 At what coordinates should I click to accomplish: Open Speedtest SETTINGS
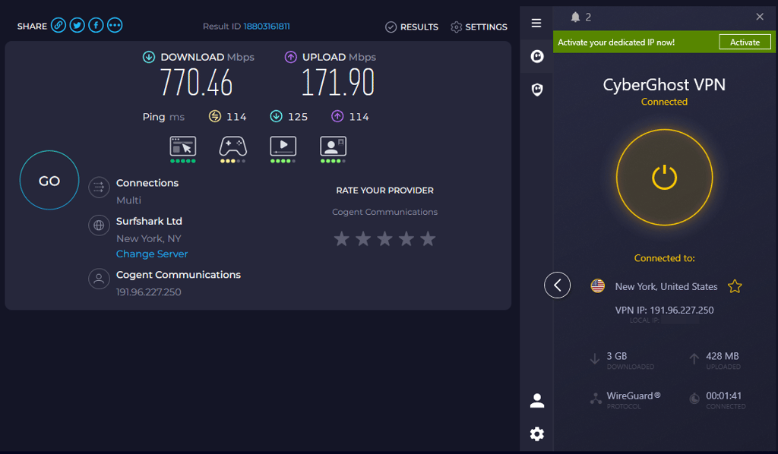(x=479, y=27)
